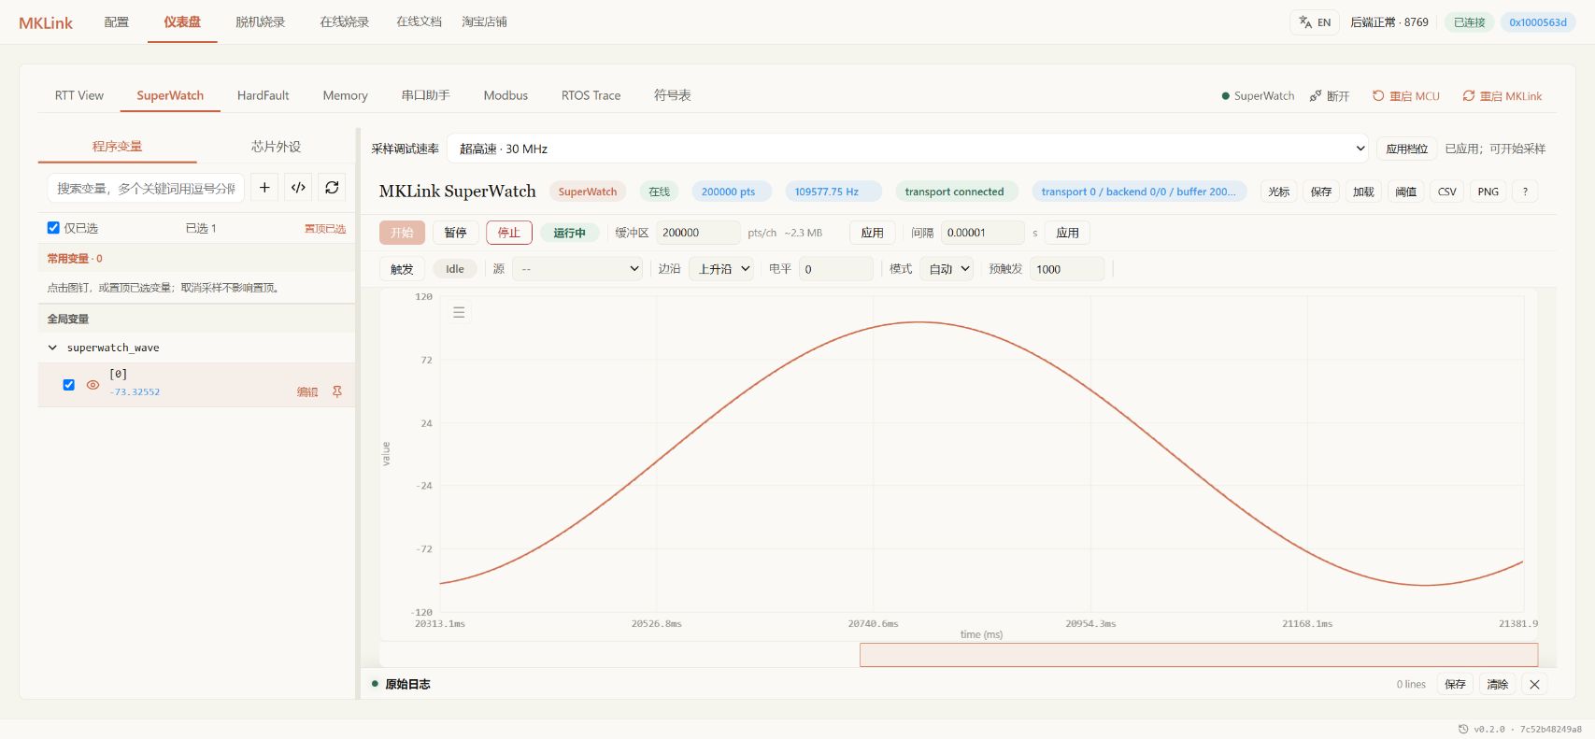Export the chart as PNG

[x=1488, y=192]
